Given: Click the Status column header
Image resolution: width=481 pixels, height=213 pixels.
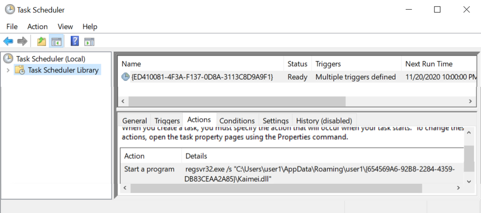Looking at the screenshot, I should click(297, 64).
